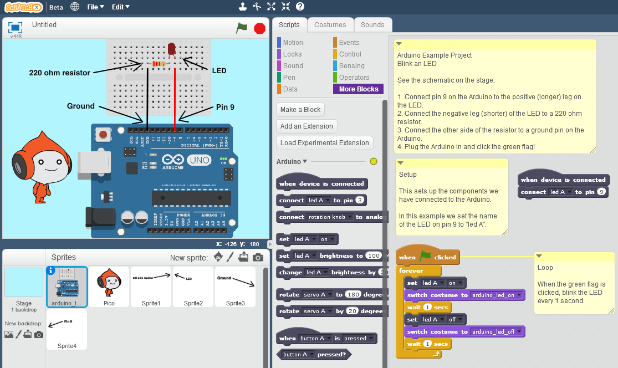Viewport: 618px width, 368px height.
Task: Choose new sprite from library
Action: 218,257
